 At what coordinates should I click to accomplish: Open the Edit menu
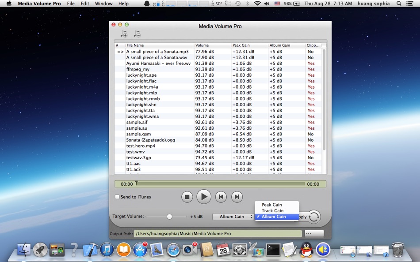tap(85, 4)
